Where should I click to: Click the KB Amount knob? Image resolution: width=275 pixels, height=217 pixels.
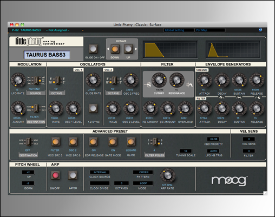[150, 108]
